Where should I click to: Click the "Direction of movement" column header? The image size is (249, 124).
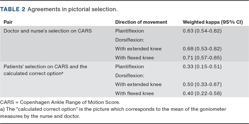[x=141, y=22]
